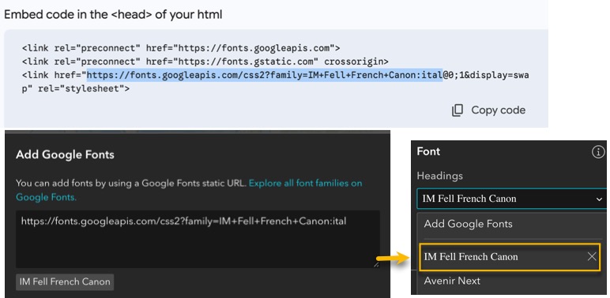Click the text area resize handle corner
This screenshot has width=610, height=298.
[376, 264]
